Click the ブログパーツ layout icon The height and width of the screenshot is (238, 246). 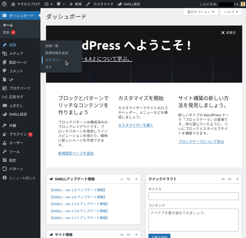click(x=5, y=88)
